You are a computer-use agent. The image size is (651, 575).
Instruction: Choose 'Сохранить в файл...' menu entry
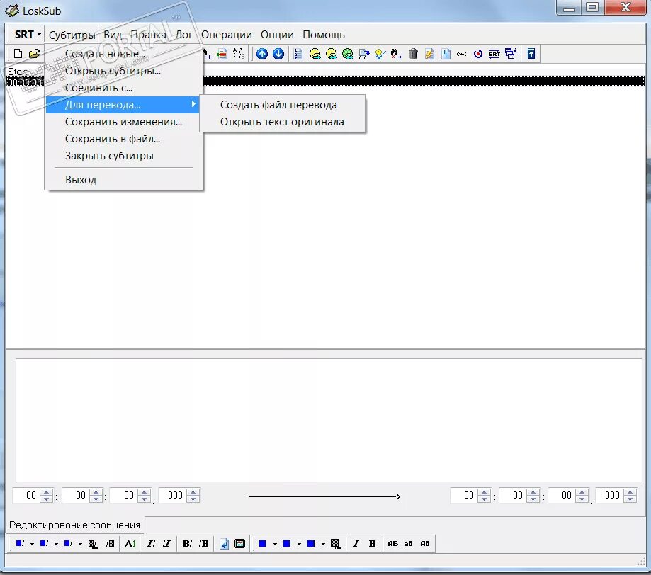[x=123, y=139]
